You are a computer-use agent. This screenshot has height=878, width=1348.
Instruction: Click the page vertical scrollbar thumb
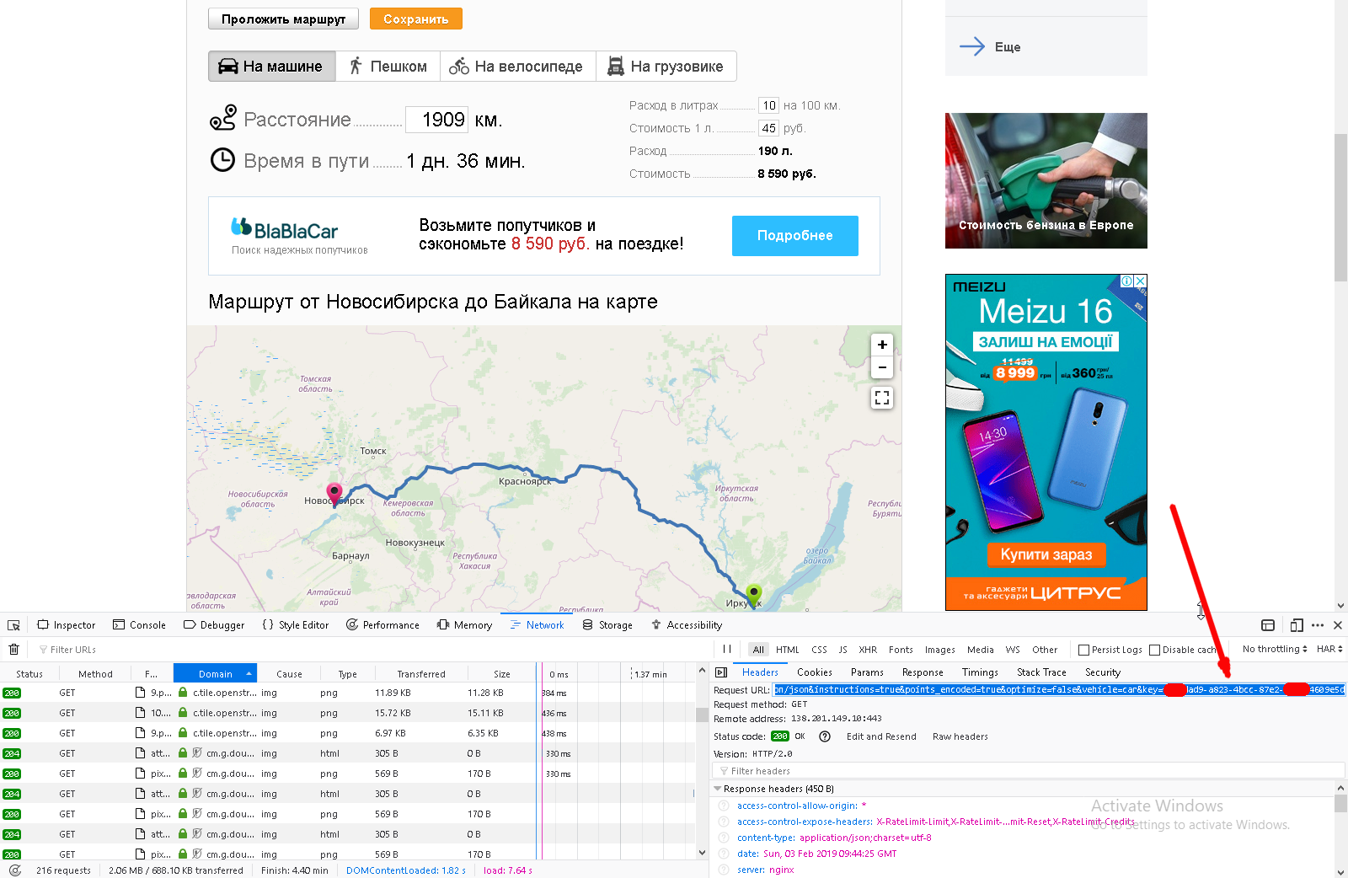click(1340, 207)
